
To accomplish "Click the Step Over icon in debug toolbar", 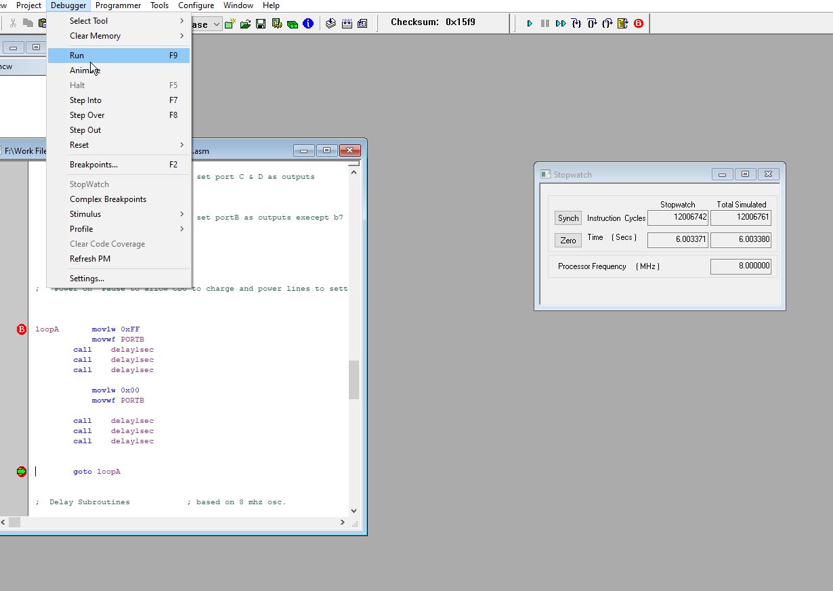I will pyautogui.click(x=592, y=23).
